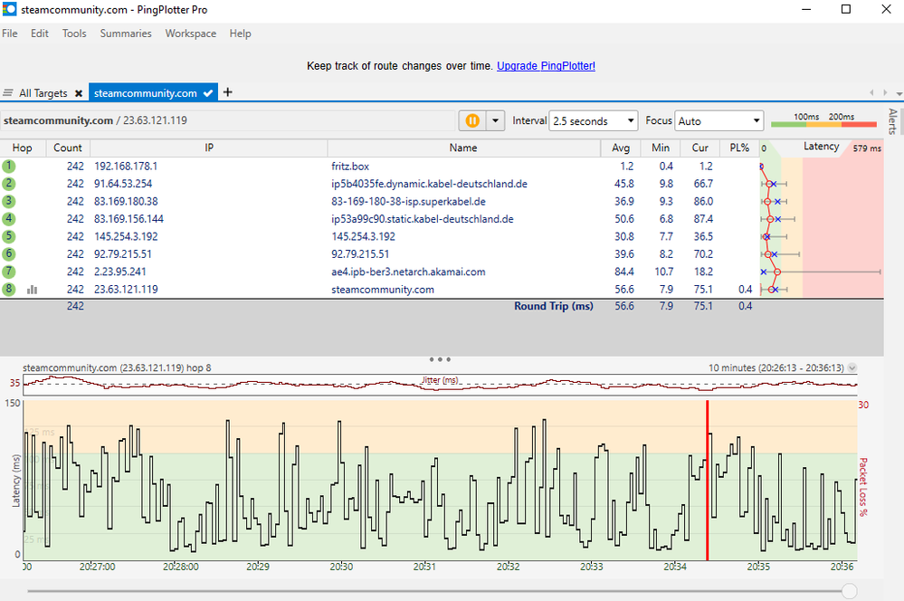Expand the 10 minutes timeframe chevron

point(852,368)
